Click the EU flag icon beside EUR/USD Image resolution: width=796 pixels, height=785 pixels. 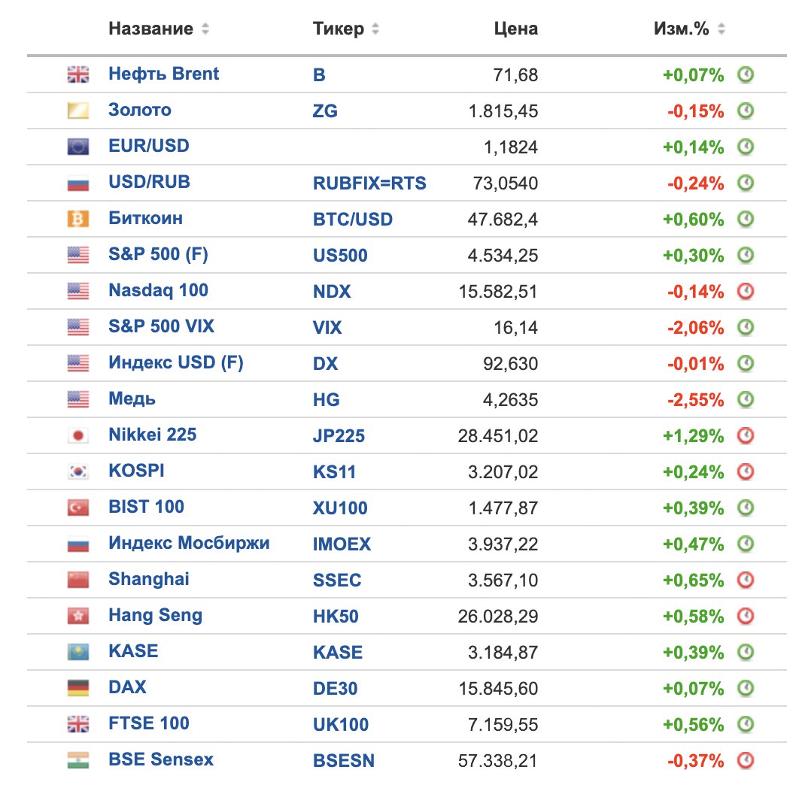pyautogui.click(x=78, y=147)
